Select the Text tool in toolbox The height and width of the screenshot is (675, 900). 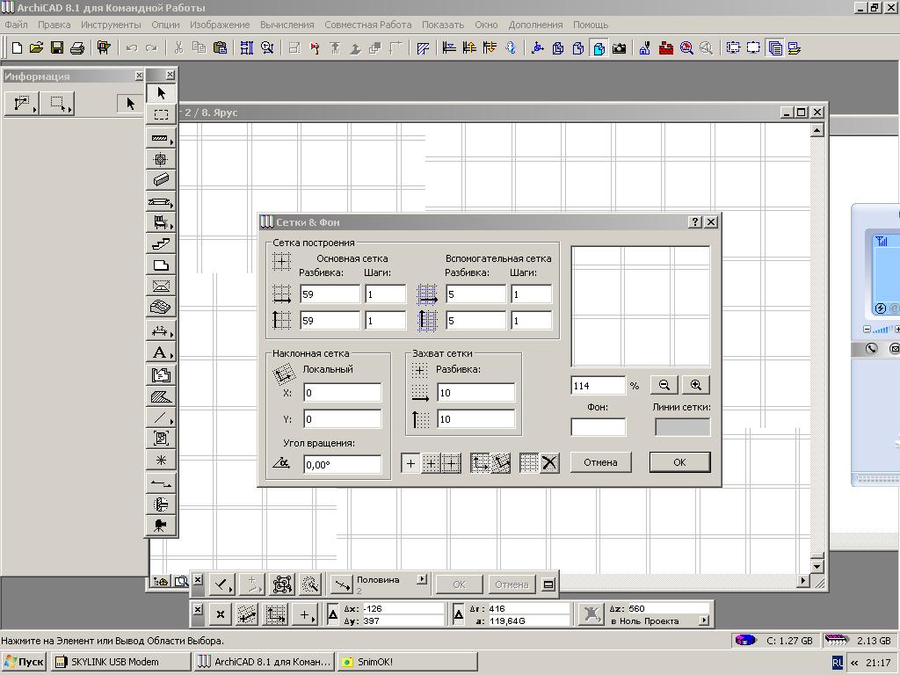160,353
